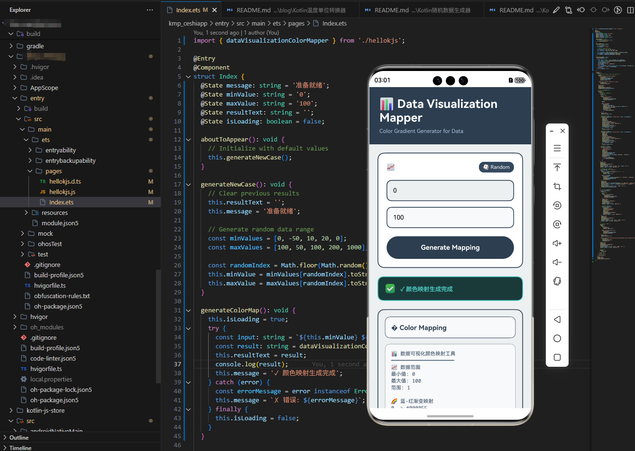Tap the emulator Home circle button
Image resolution: width=635 pixels, height=451 pixels.
coord(557,338)
